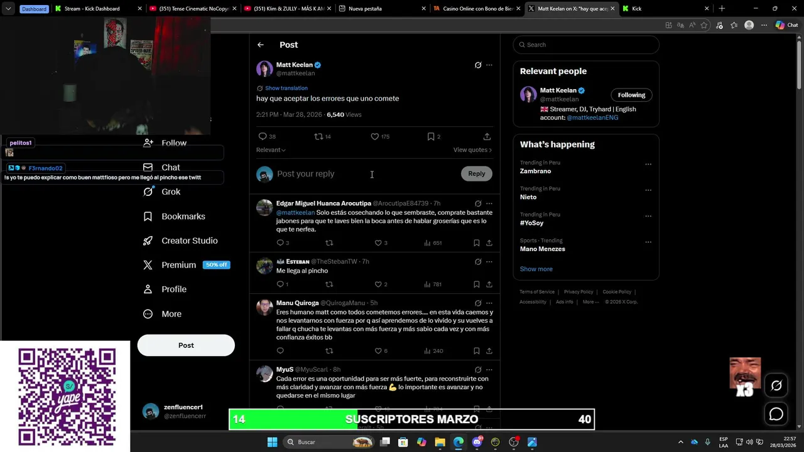Open Grok in the X sidebar

(162, 191)
